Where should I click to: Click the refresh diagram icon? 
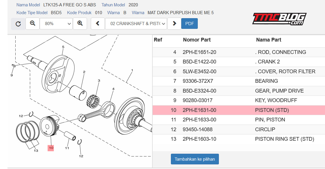point(18,24)
